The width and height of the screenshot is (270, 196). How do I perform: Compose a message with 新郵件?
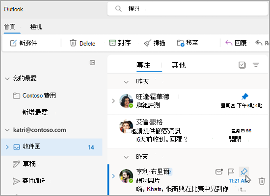point(24,43)
